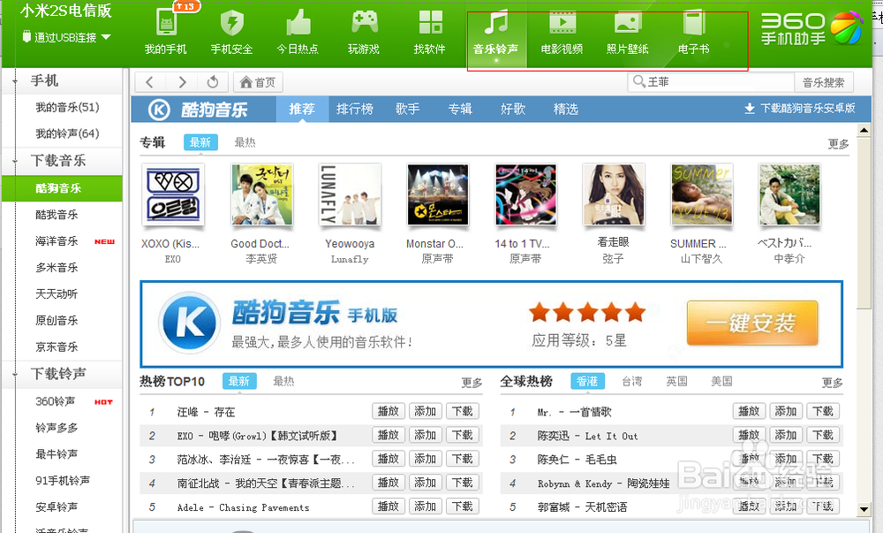The height and width of the screenshot is (533, 883).
Task: Collapse the 下载铃声 sidebar section
Action: click(16, 374)
